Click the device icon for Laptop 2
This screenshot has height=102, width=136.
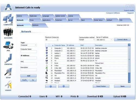[x=47, y=55]
